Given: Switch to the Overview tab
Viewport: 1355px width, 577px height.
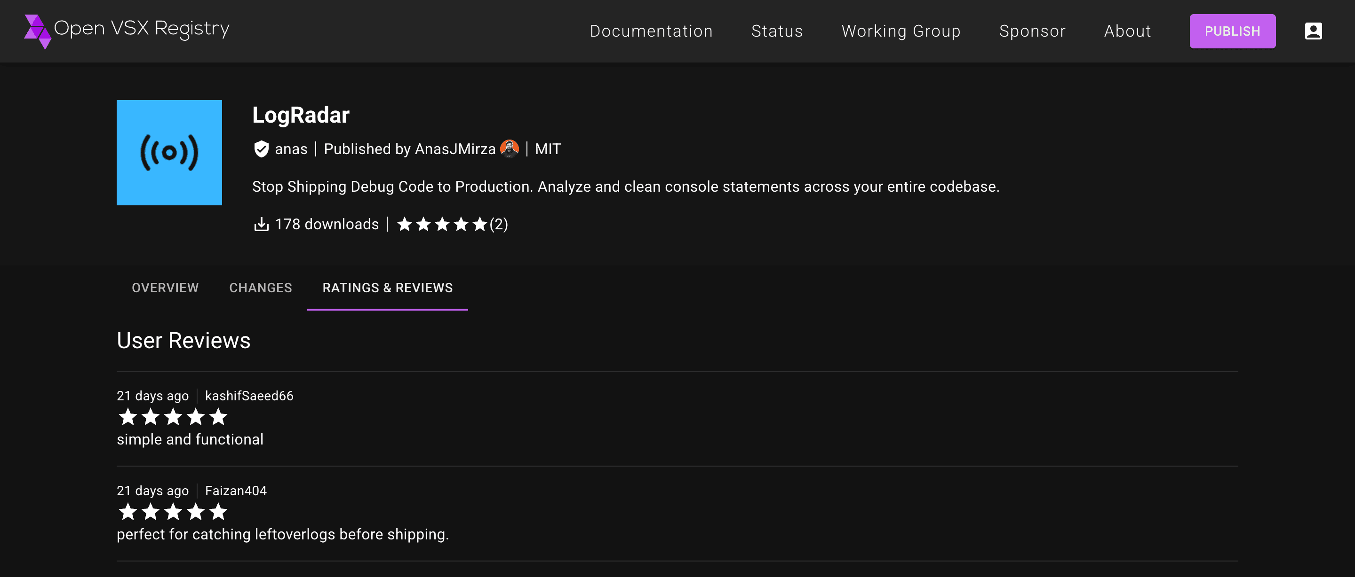Looking at the screenshot, I should 165,288.
